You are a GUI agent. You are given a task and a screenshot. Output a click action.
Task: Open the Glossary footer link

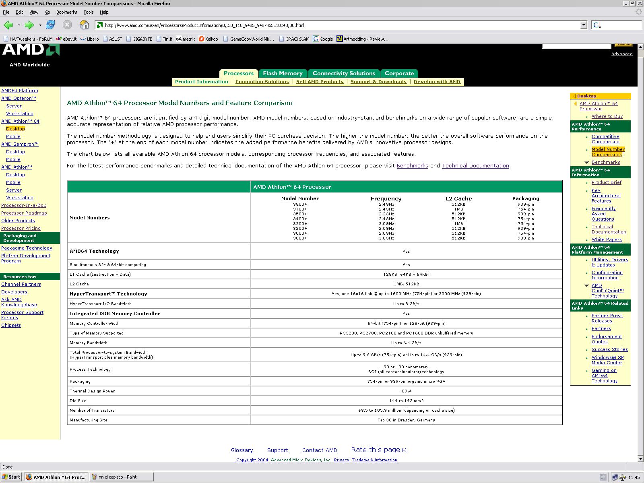(x=242, y=450)
